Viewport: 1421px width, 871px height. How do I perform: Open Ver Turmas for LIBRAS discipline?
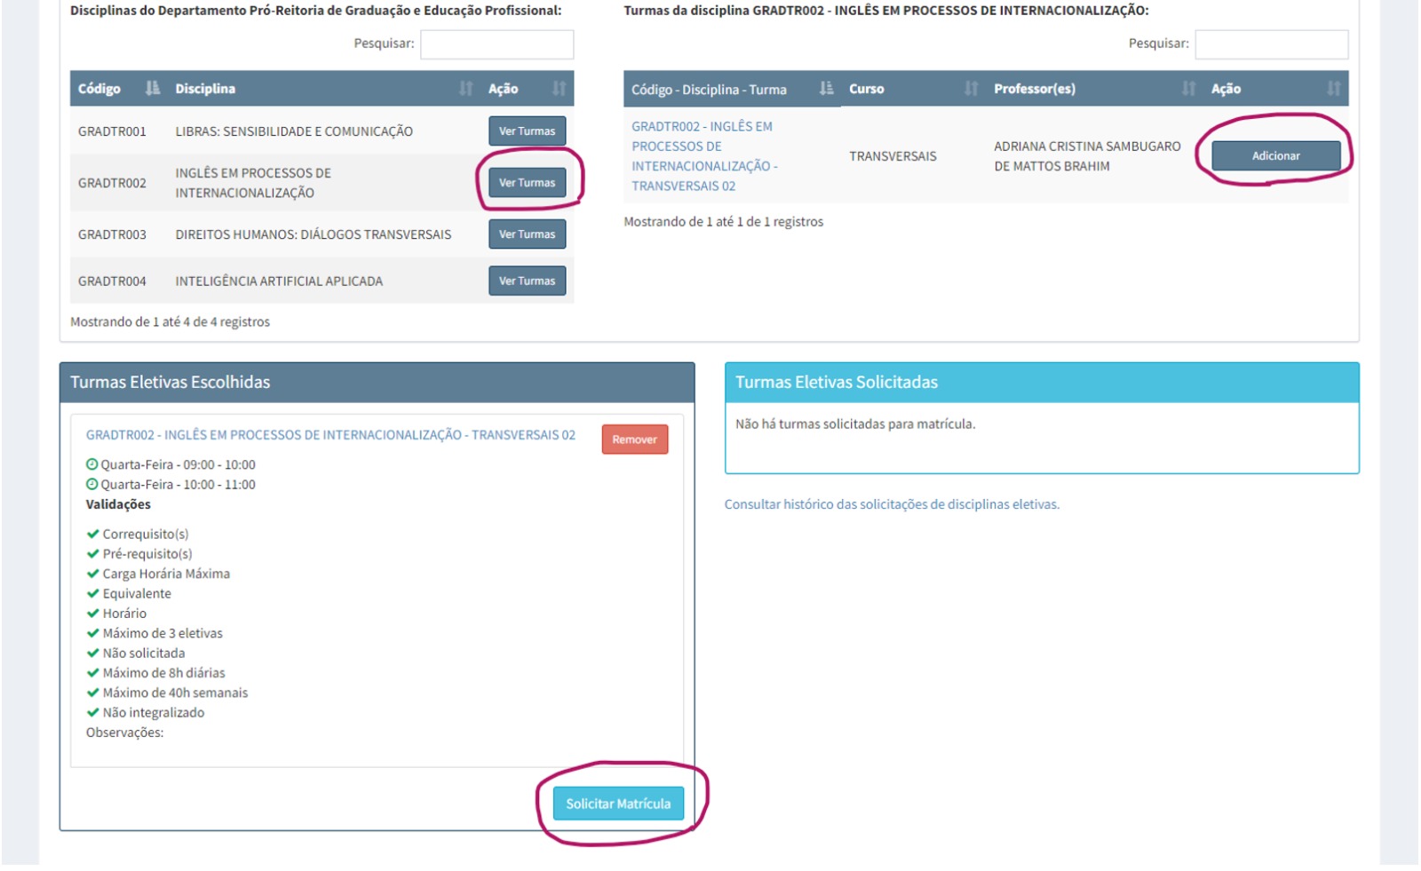(x=527, y=131)
